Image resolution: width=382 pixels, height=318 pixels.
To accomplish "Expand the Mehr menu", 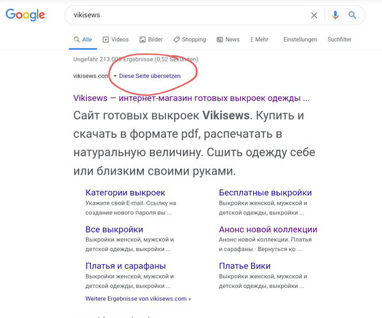I will pyautogui.click(x=259, y=40).
